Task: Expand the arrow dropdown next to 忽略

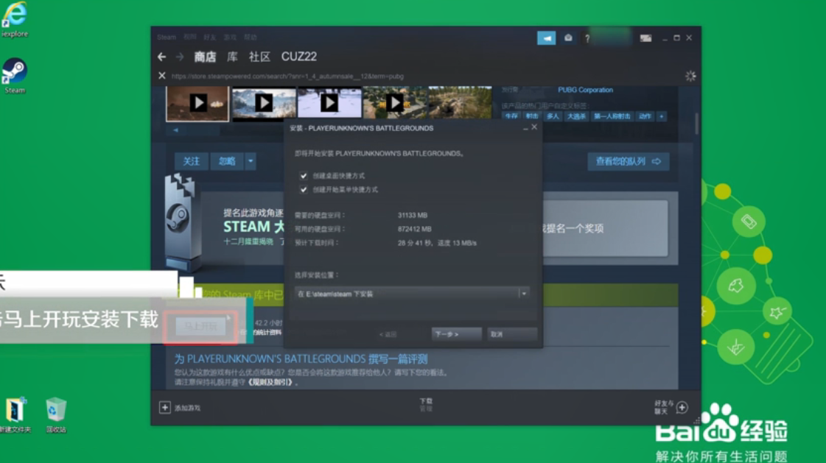Action: (251, 161)
